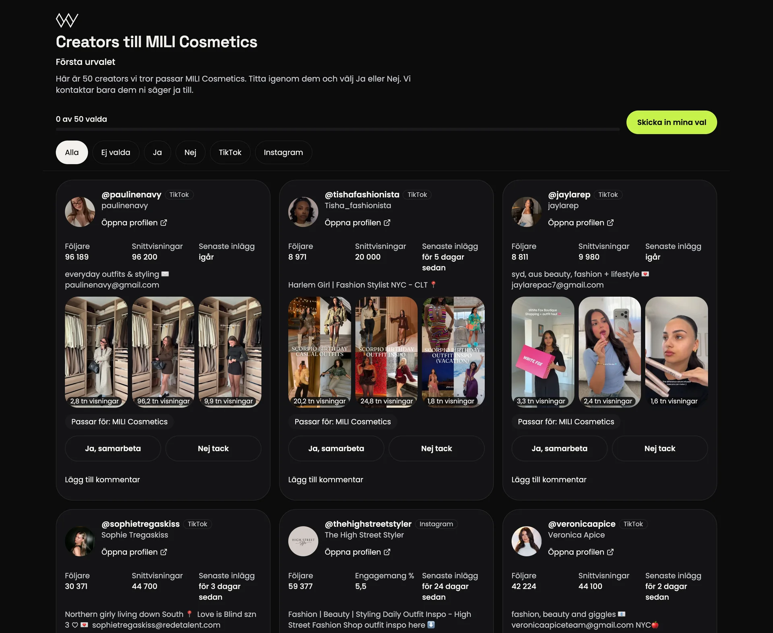This screenshot has width=773, height=633.
Task: Submit choices with Skicka in mina val
Action: point(672,122)
